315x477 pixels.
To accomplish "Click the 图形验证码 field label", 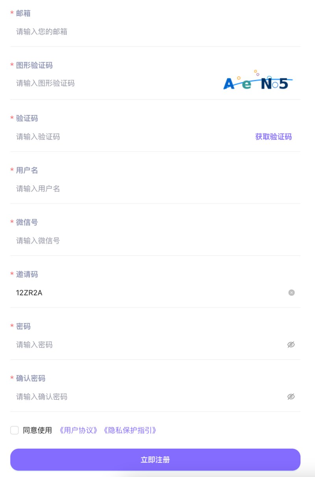I will (34, 65).
